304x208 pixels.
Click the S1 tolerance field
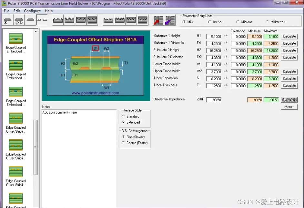tap(238, 79)
